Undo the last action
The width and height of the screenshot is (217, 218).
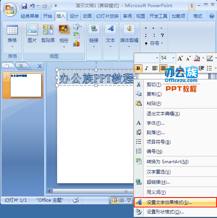point(32,6)
